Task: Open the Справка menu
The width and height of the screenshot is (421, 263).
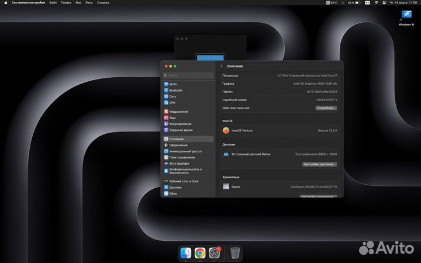Action: click(x=103, y=3)
